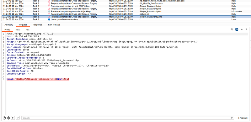Go to previous search match arrow

[13, 118]
